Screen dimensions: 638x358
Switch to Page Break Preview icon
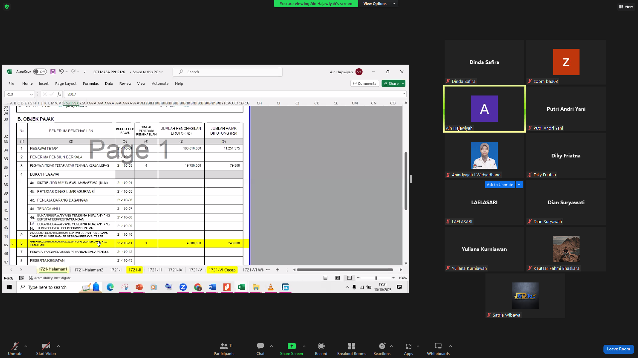pos(349,278)
